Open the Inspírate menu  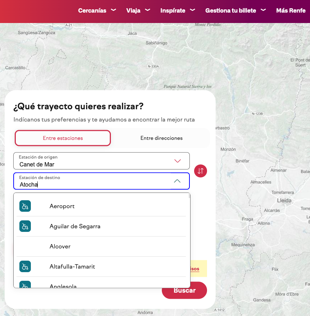coord(173,10)
